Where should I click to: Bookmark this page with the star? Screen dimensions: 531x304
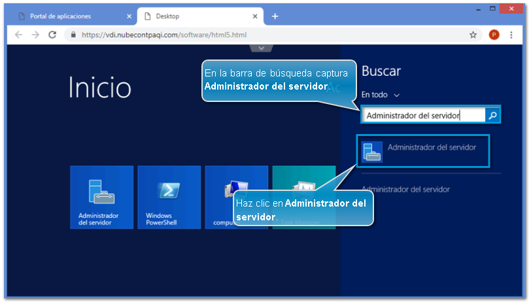click(473, 35)
